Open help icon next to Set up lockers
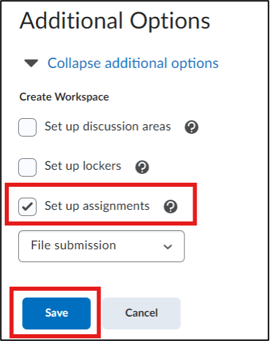Viewport: 270px width, 341px height. point(142,167)
